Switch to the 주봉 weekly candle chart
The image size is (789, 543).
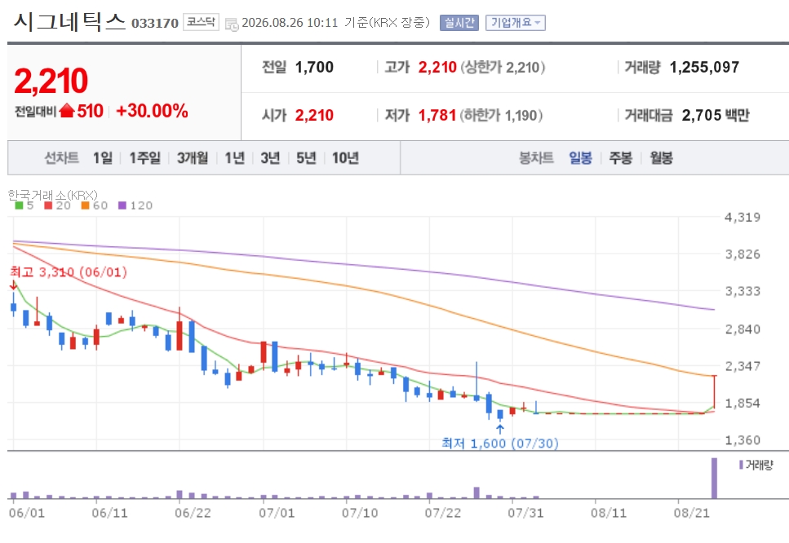pyautogui.click(x=620, y=158)
